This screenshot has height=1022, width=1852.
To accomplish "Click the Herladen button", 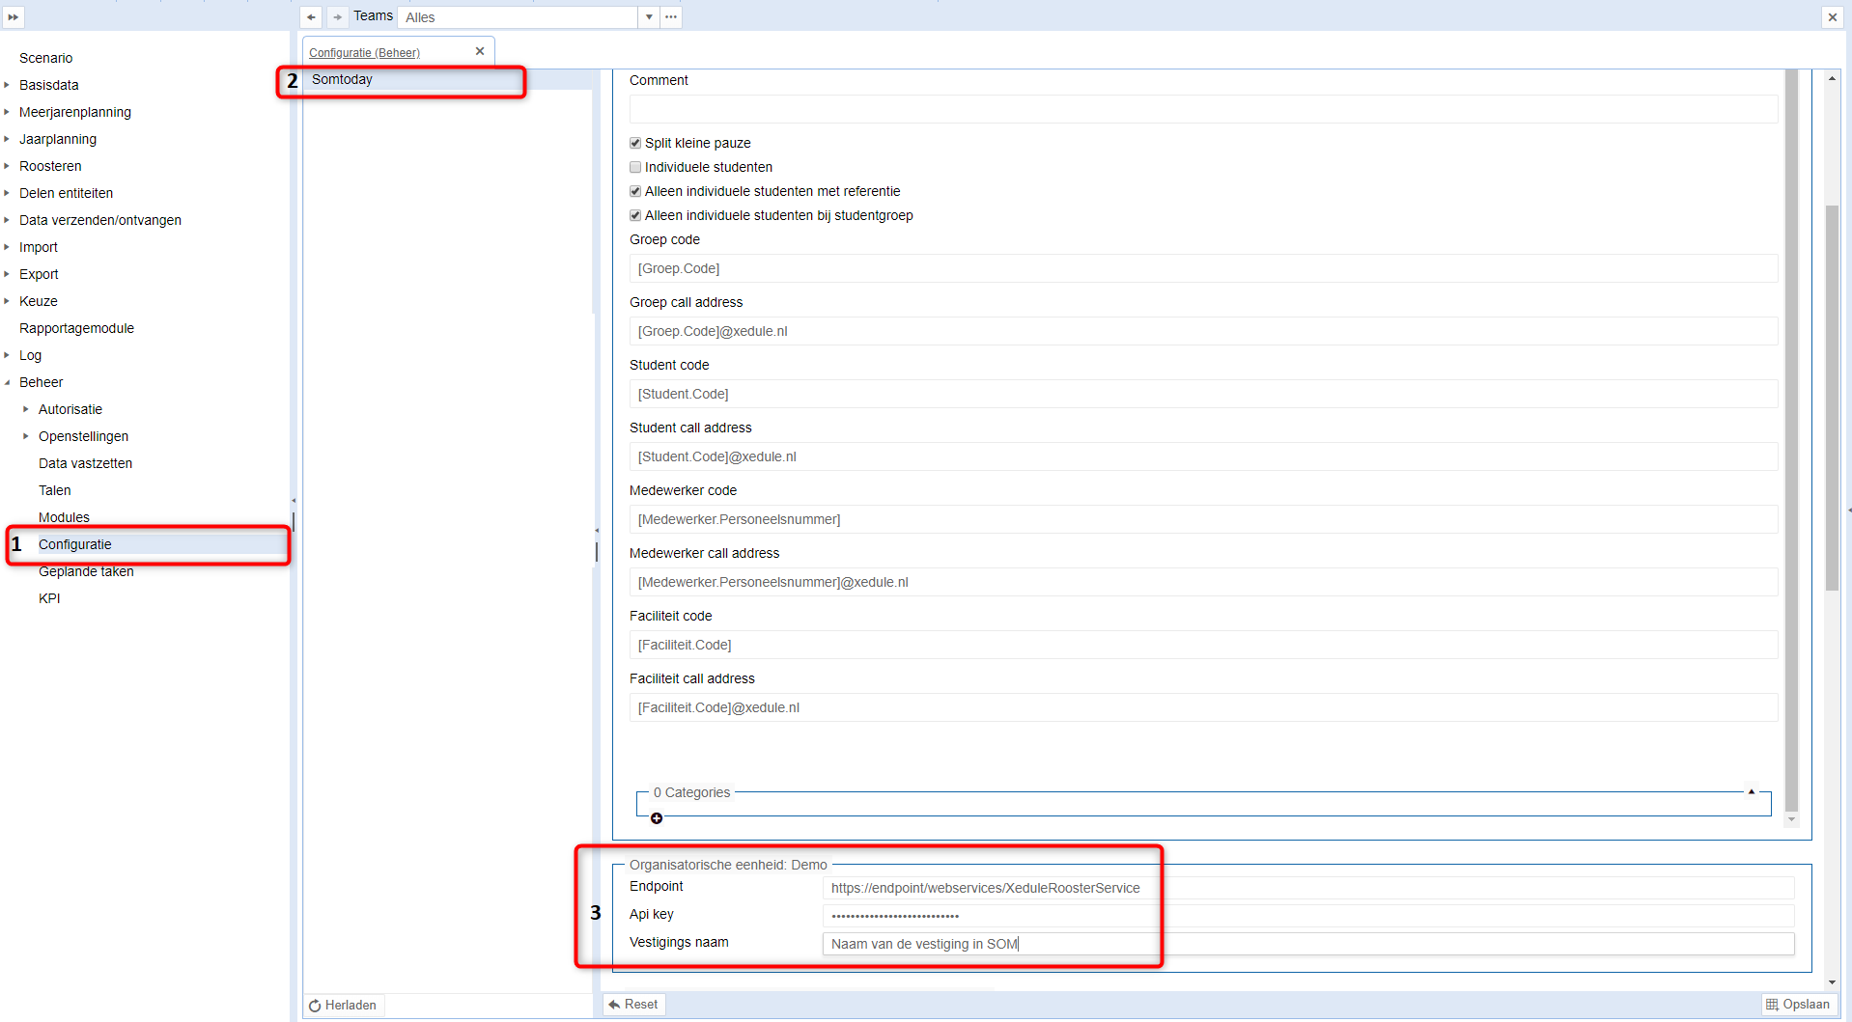I will coord(343,1006).
